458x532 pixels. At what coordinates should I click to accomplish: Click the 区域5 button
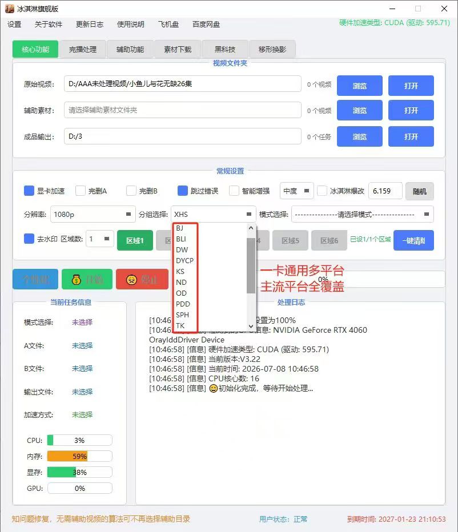coord(290,240)
